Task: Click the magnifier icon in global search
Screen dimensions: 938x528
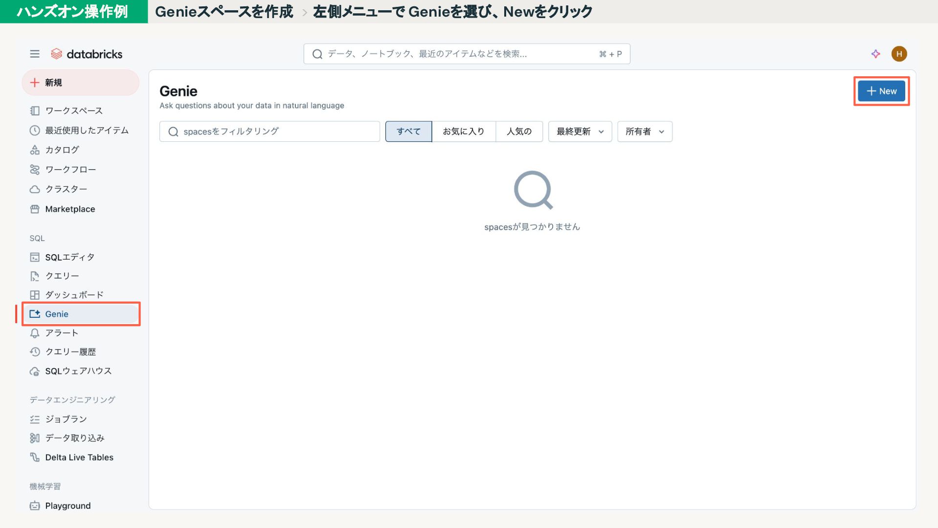Action: [x=317, y=54]
